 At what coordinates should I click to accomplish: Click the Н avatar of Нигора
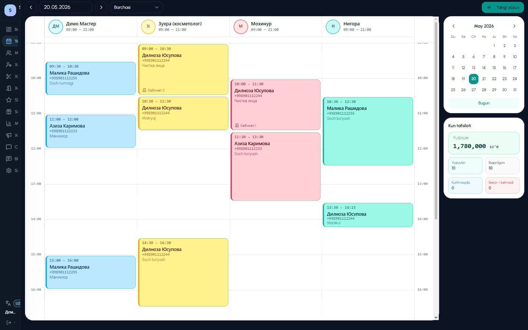(333, 26)
